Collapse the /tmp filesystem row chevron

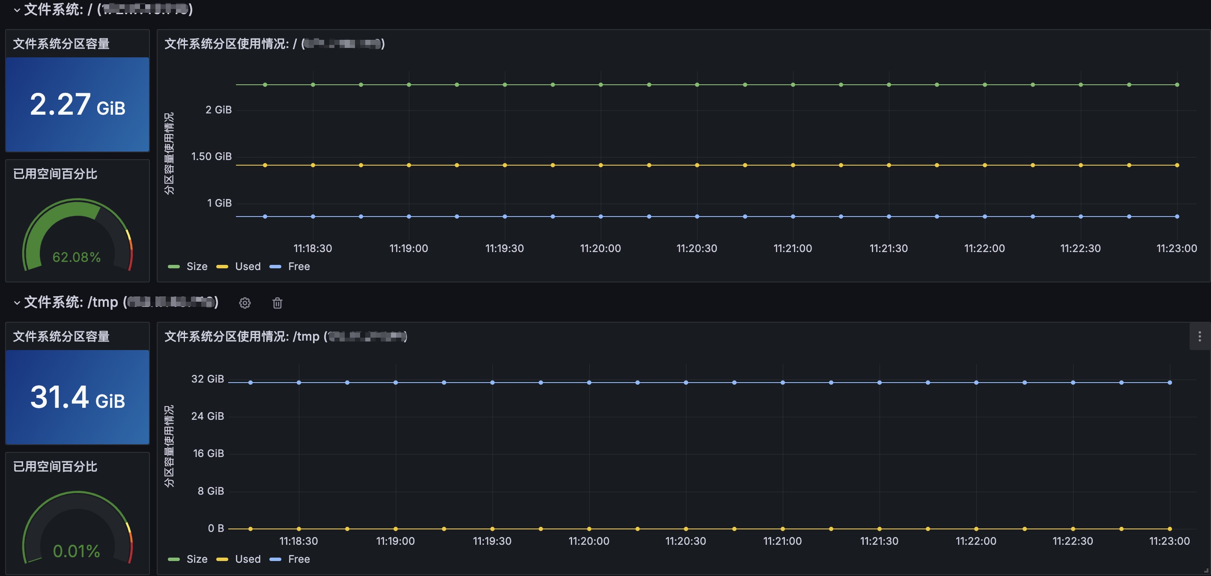tap(17, 303)
